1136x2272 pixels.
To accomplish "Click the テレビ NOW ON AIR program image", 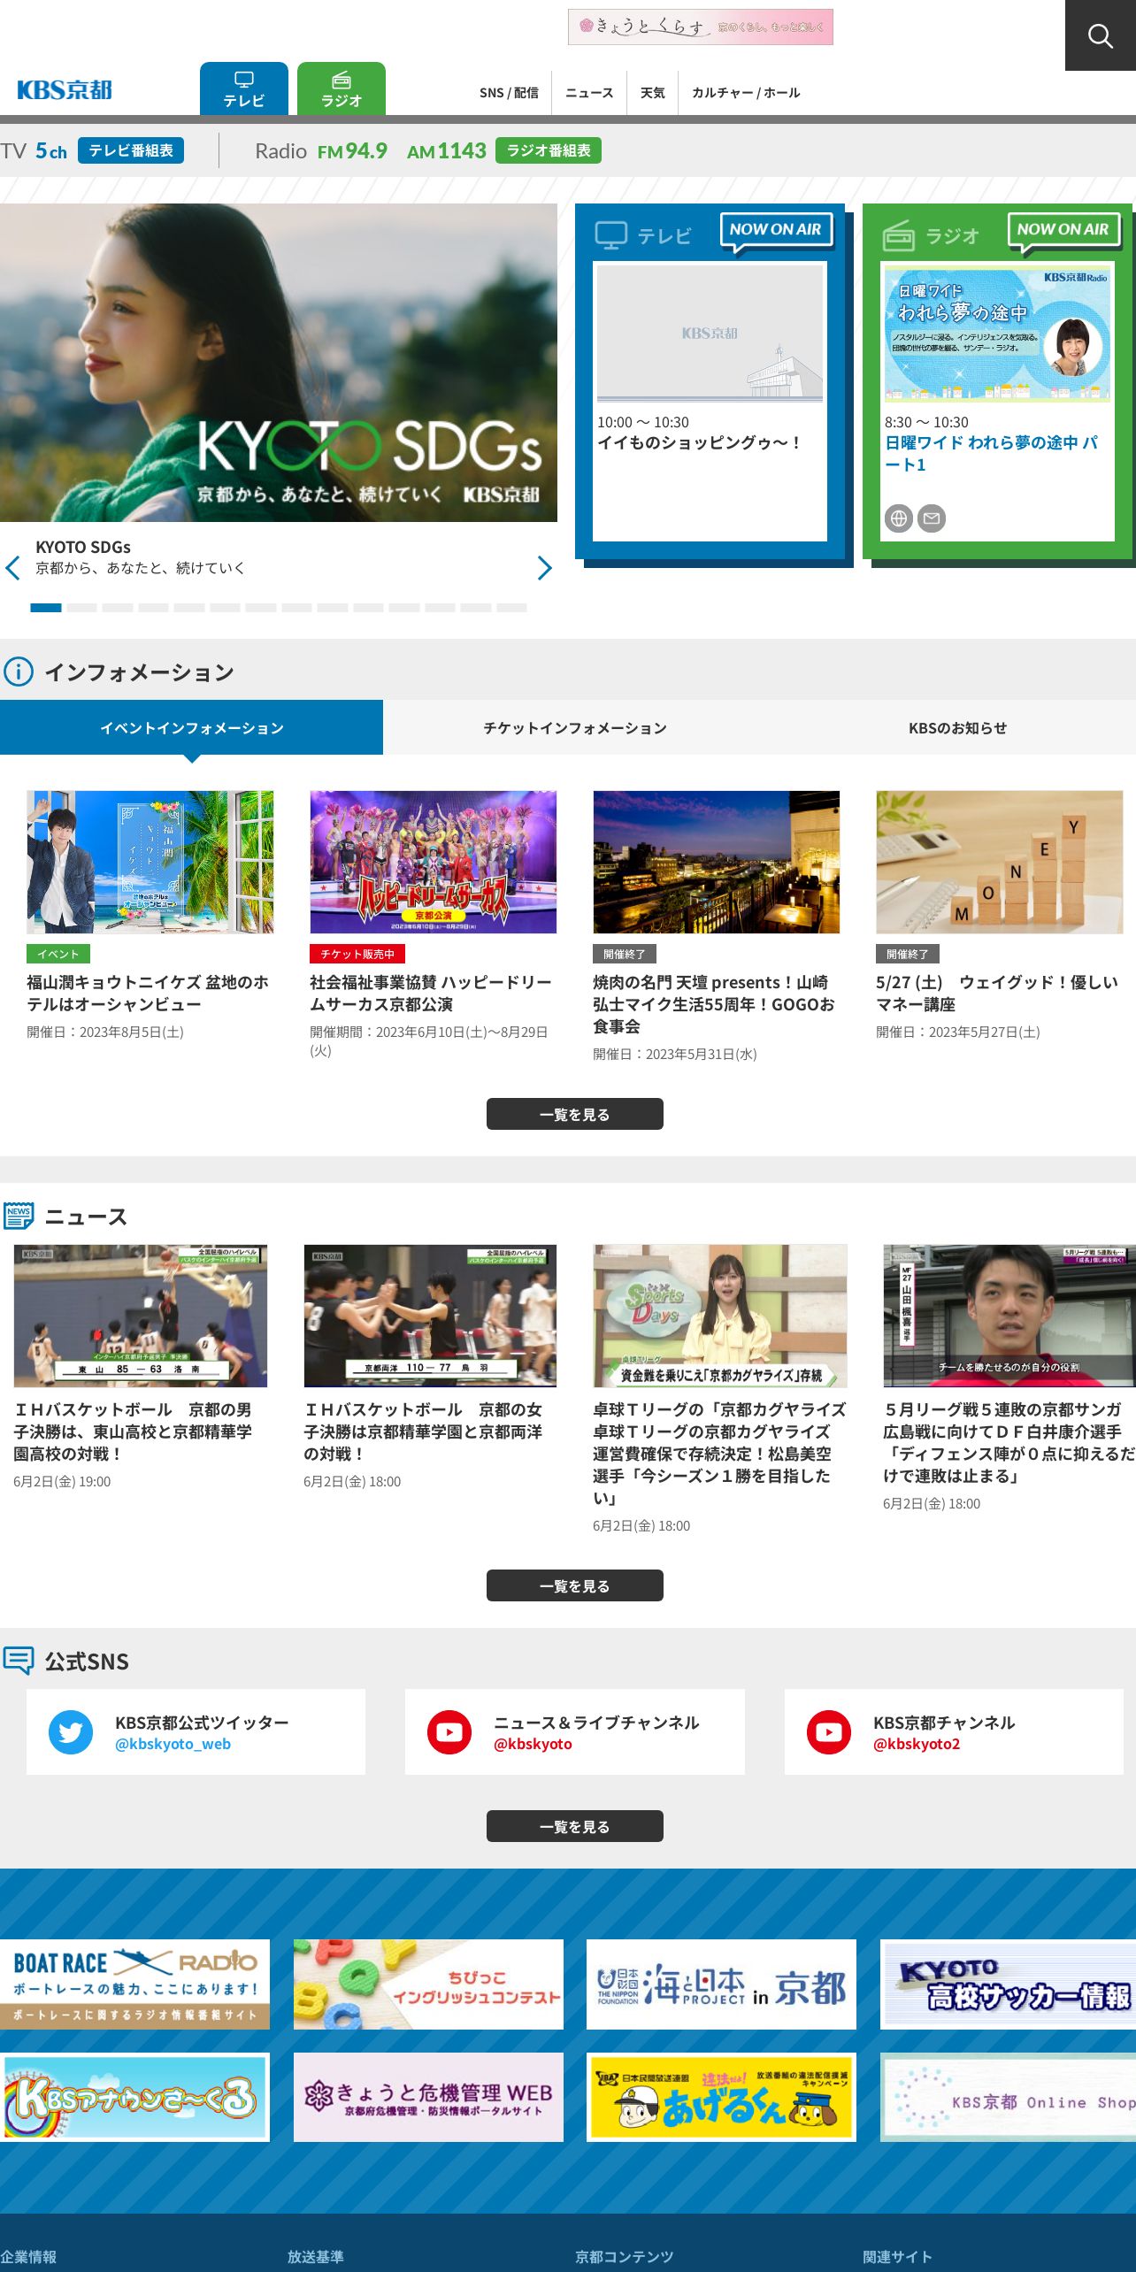I will click(710, 334).
